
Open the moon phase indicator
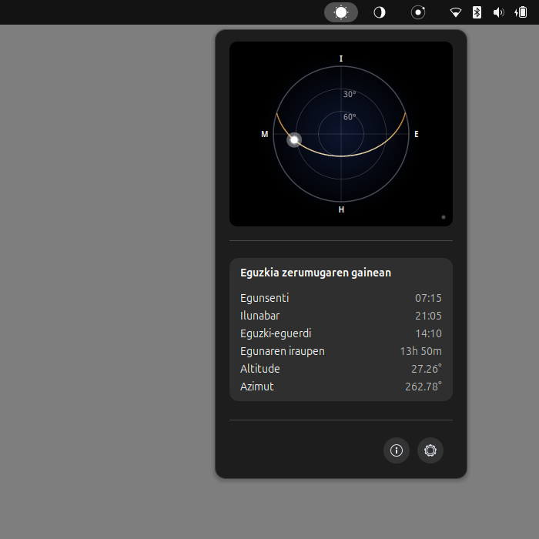tap(380, 12)
